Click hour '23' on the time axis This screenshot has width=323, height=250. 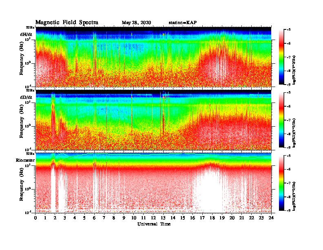tap(261, 218)
